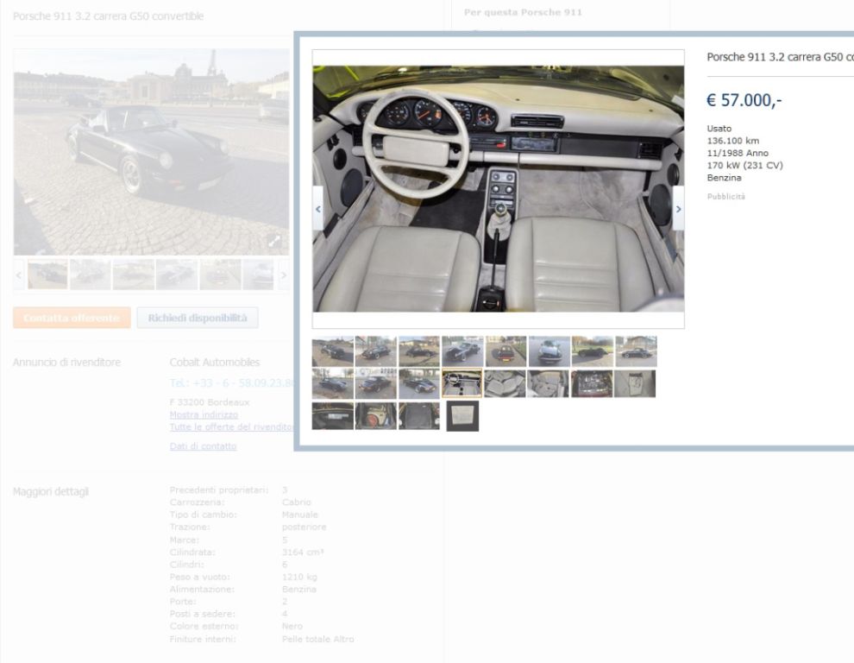This screenshot has width=854, height=663.
Task: Click 'Cabrio' body type value
Action: click(x=296, y=502)
